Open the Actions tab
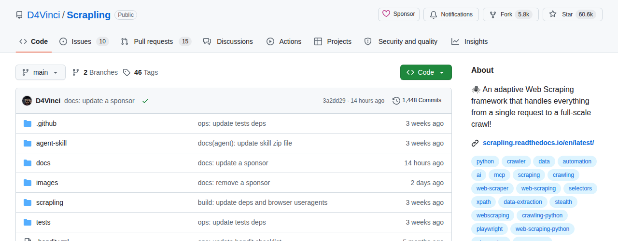 284,41
